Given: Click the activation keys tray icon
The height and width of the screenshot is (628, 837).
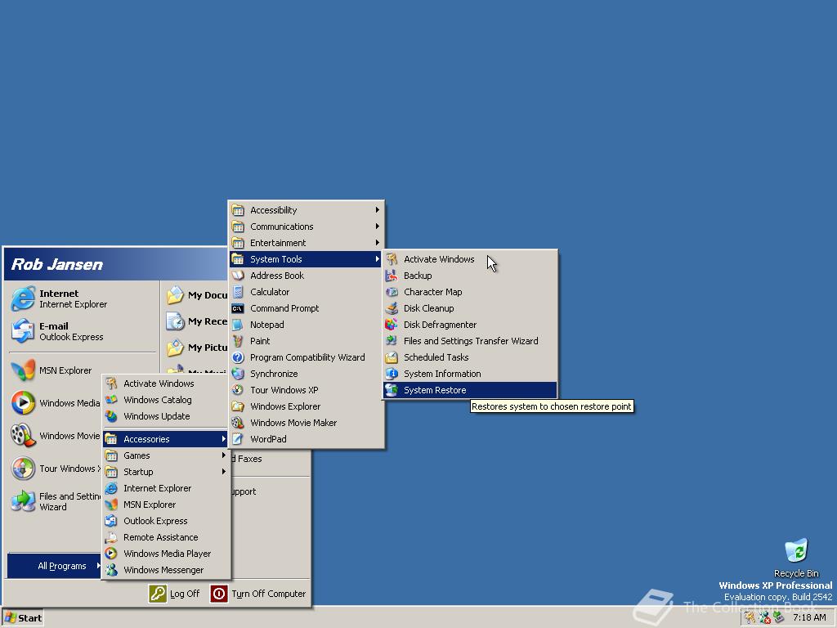Looking at the screenshot, I should [750, 618].
